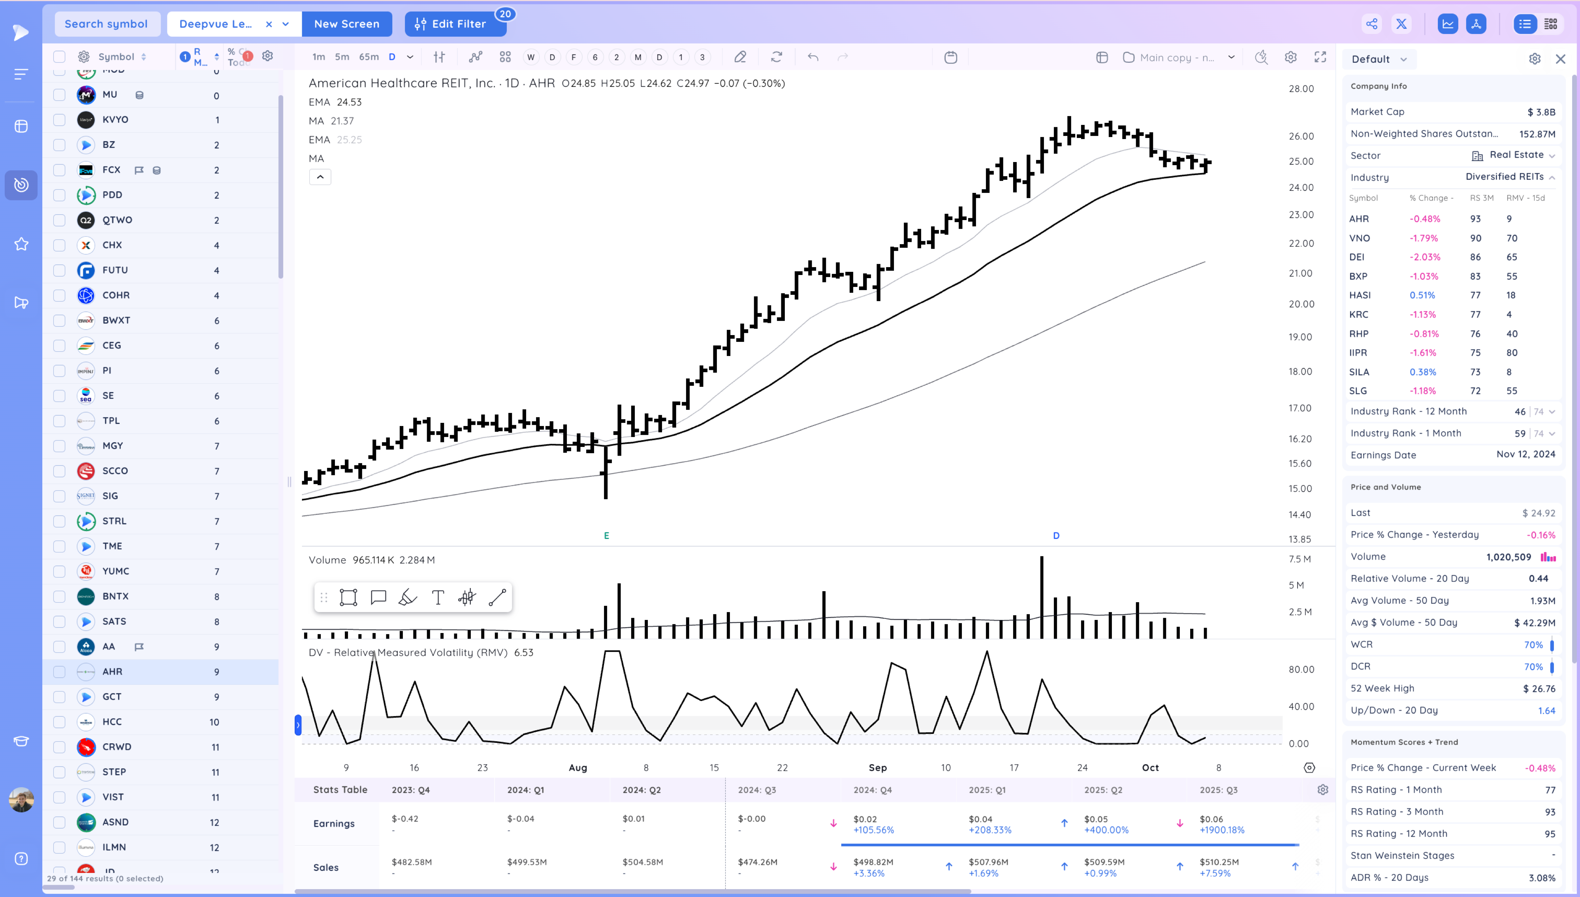Collapse the chart indicator legend chevron
This screenshot has height=897, width=1580.
pos(320,177)
